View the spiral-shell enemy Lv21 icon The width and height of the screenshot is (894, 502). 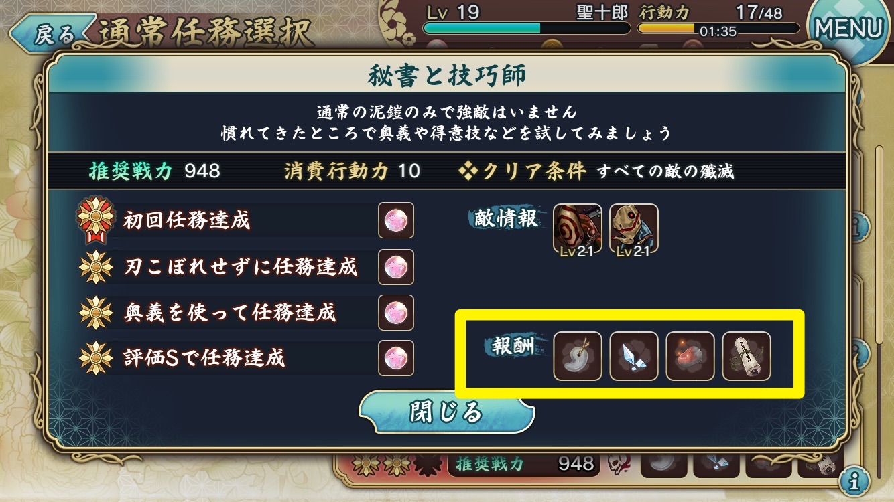tap(577, 229)
